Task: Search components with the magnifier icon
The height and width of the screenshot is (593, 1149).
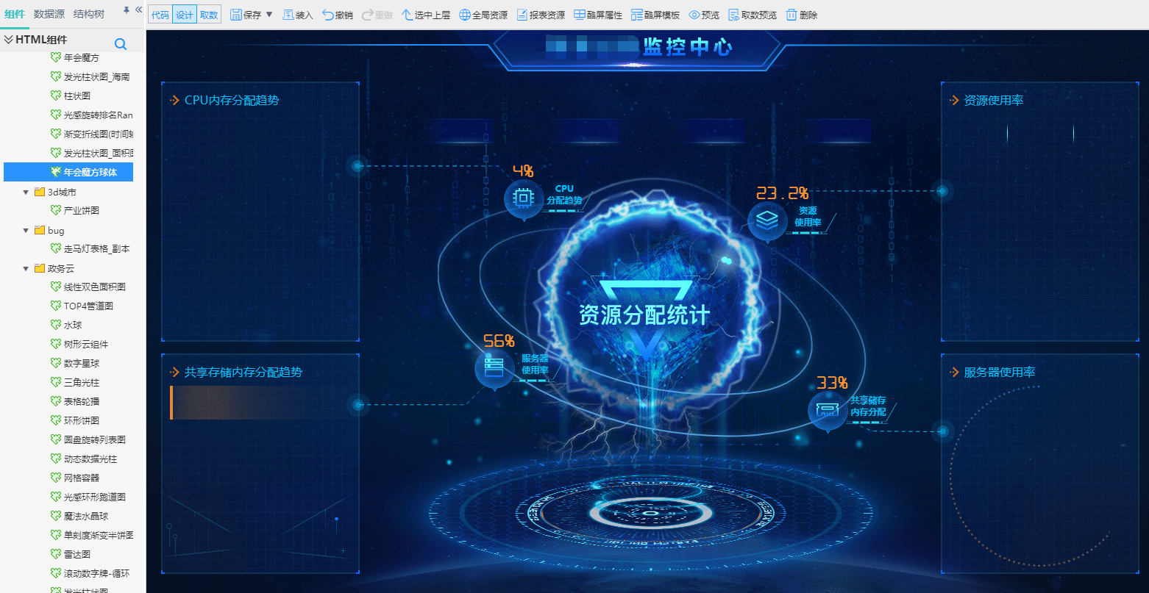Action: click(121, 44)
